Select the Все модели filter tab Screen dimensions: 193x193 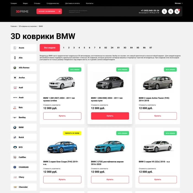[x=50, y=48]
